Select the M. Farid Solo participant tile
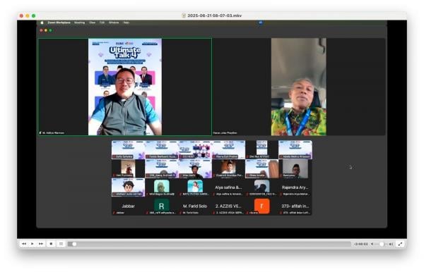This screenshot has height=272, width=424. (x=195, y=206)
